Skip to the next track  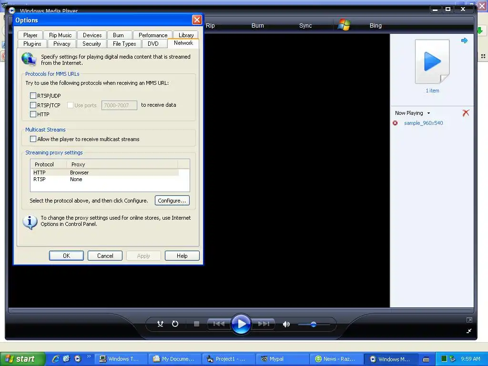pos(264,324)
